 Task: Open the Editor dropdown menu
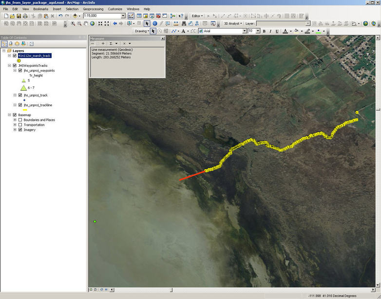click(x=197, y=16)
